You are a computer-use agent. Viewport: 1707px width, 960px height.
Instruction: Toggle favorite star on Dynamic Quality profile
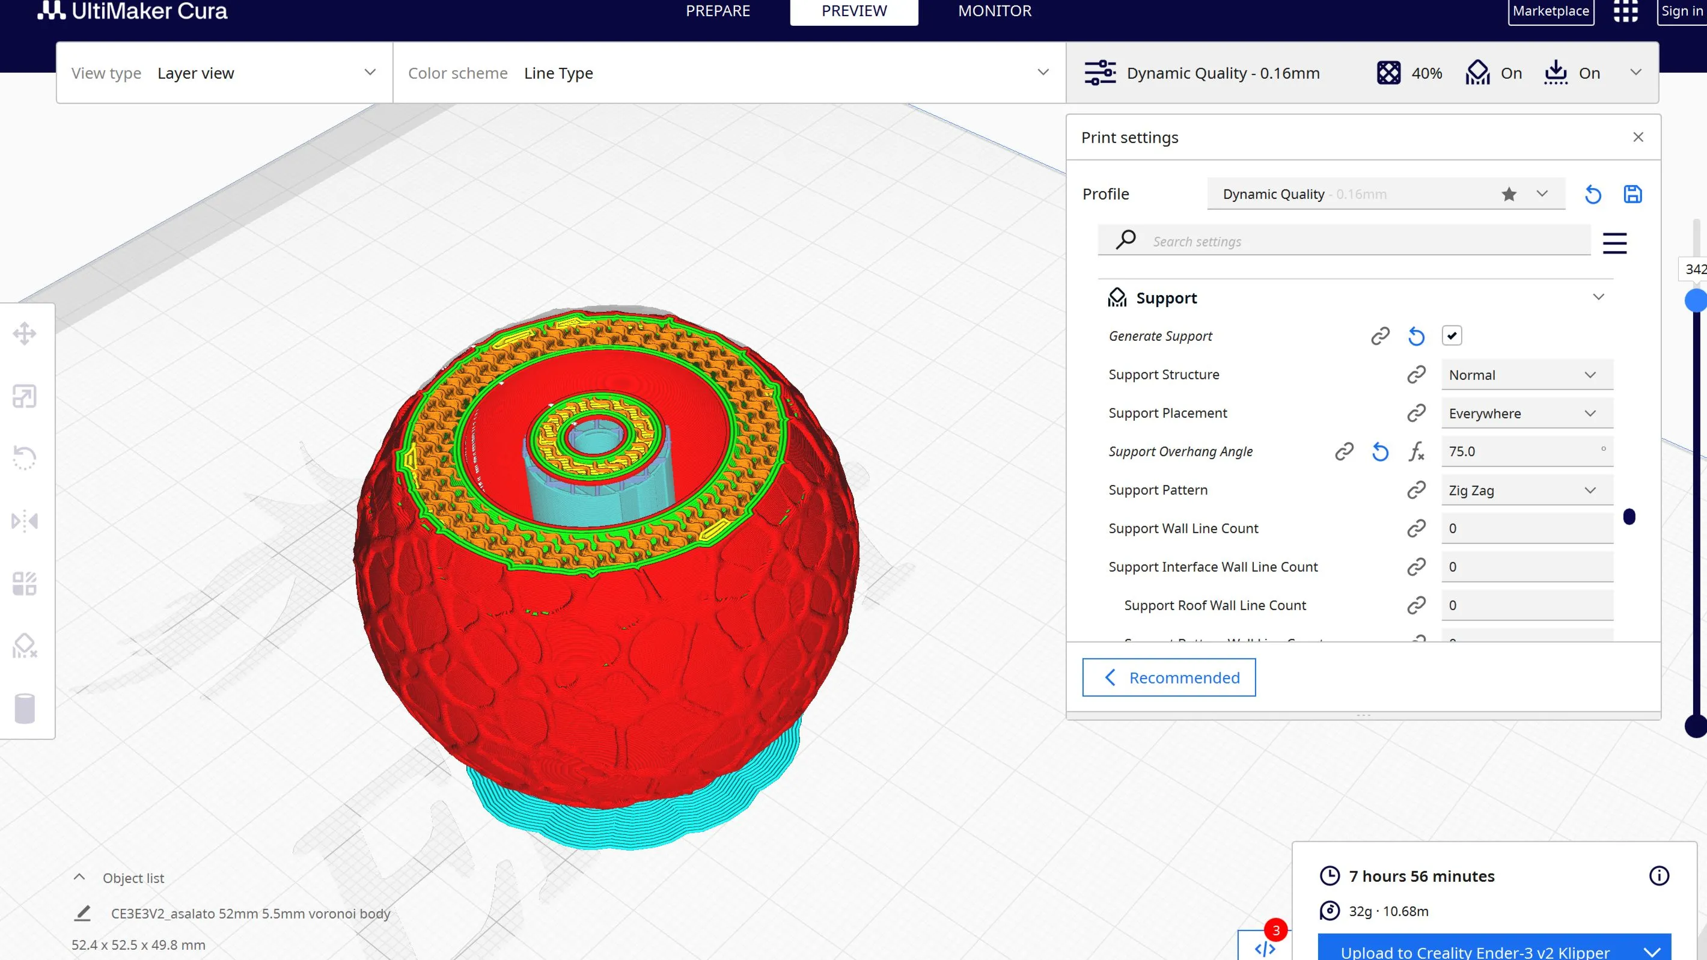pyautogui.click(x=1509, y=194)
